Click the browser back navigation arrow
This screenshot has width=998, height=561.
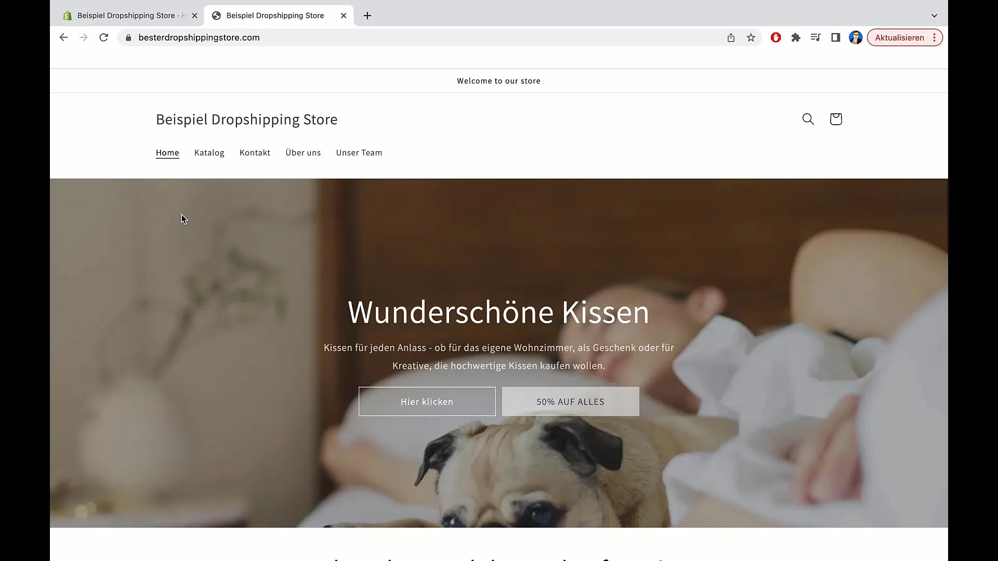(x=63, y=37)
